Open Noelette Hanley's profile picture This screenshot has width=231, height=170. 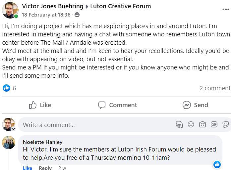9,143
